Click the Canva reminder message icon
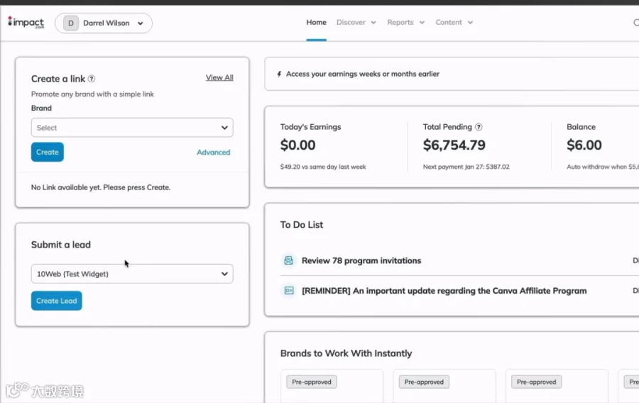 (288, 291)
